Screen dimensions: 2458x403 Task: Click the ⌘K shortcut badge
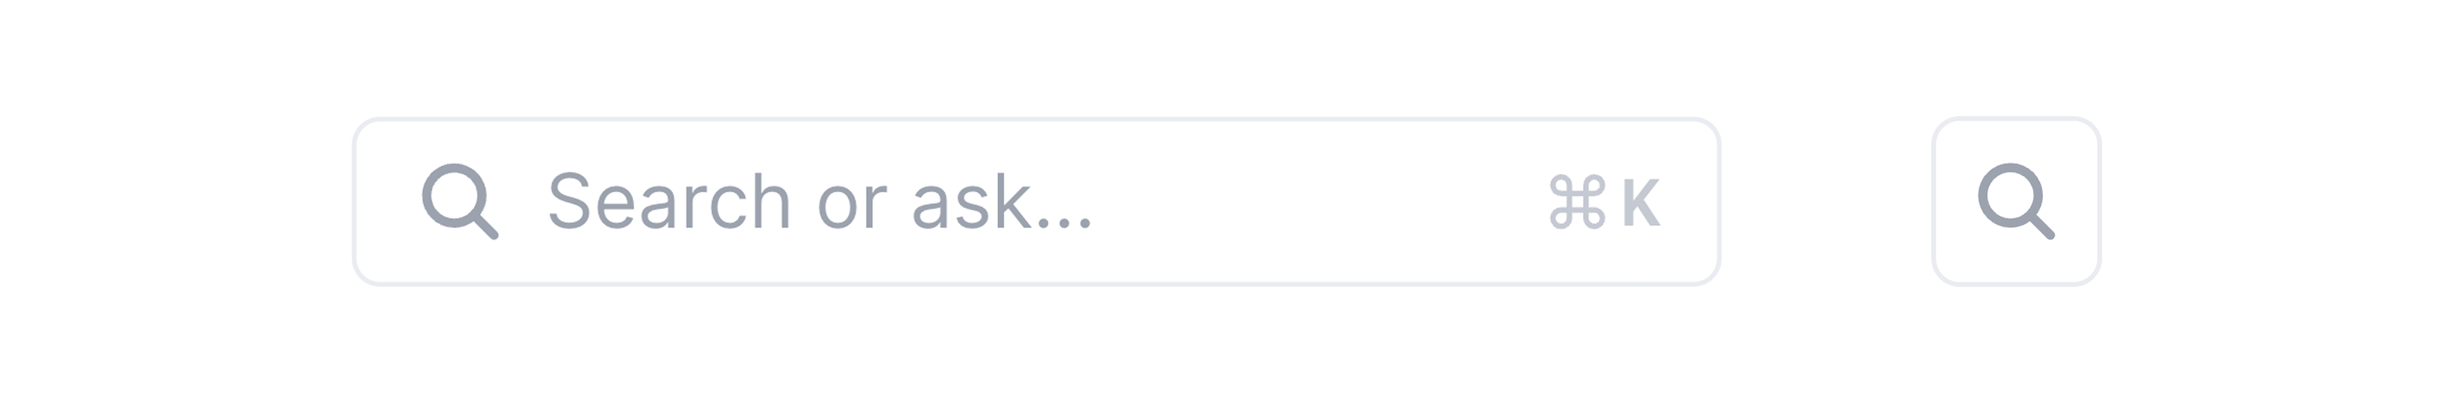[x=1605, y=202]
